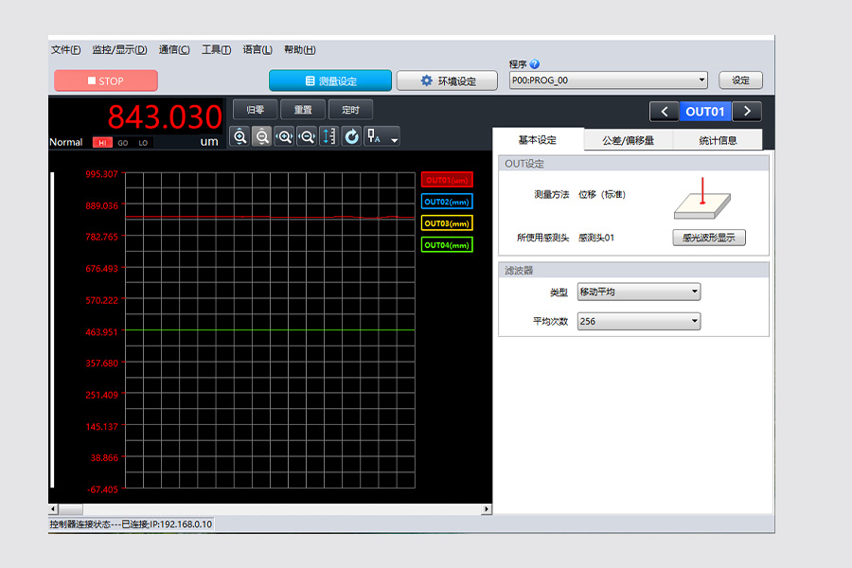The image size is (852, 568).
Task: Click the 889.036 axis value
Action: pos(101,205)
